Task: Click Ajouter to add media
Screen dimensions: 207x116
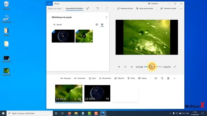Action: 58,24
